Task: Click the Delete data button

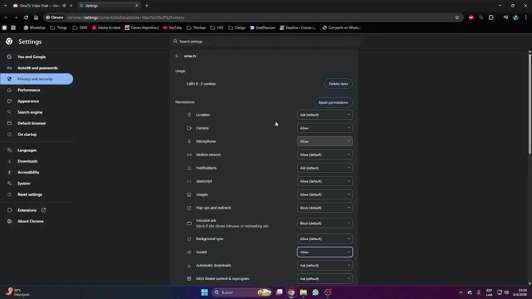Action: pyautogui.click(x=338, y=84)
